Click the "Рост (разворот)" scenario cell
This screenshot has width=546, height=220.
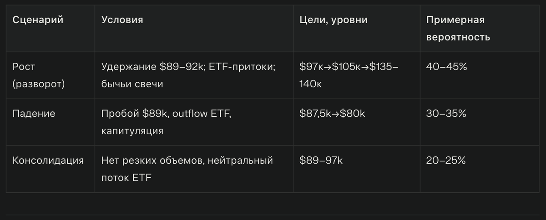coord(38,75)
